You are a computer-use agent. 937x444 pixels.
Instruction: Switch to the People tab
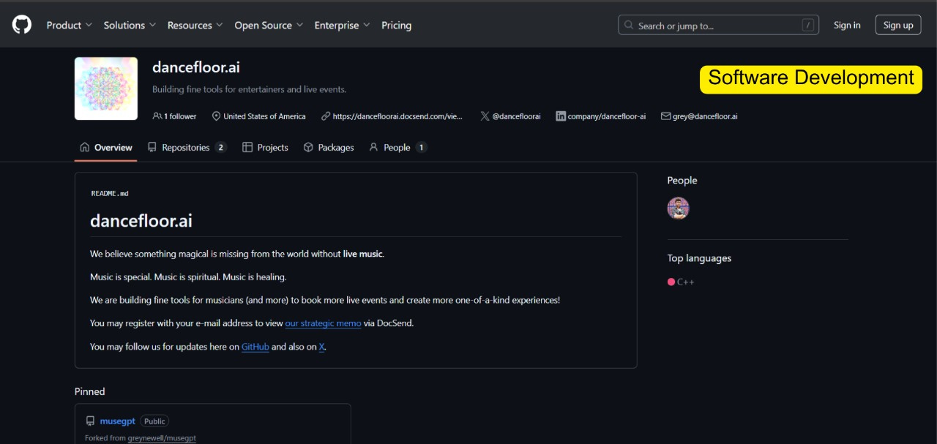coord(397,147)
